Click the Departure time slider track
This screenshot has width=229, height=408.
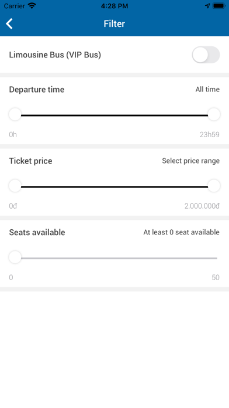114,115
